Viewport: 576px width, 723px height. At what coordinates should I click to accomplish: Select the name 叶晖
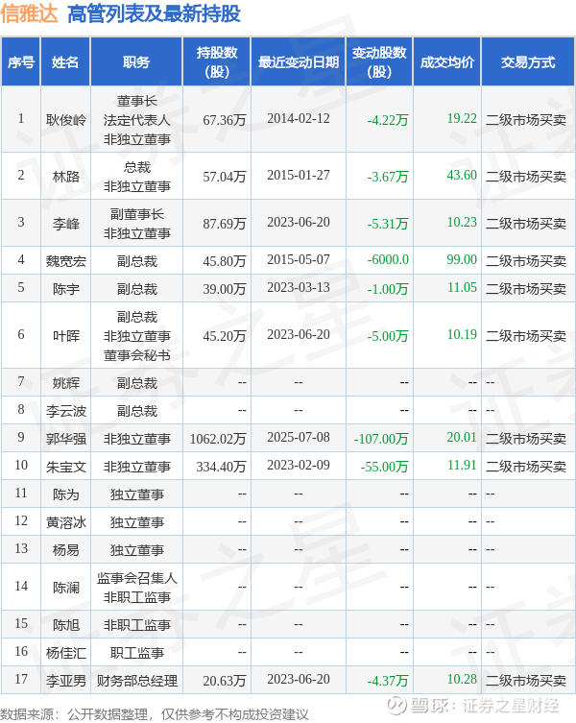[x=66, y=336]
